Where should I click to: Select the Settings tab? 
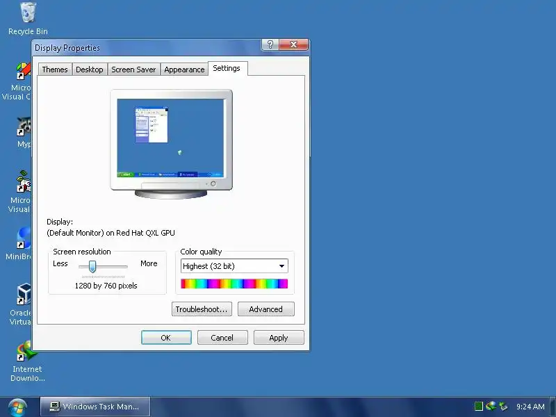click(227, 68)
